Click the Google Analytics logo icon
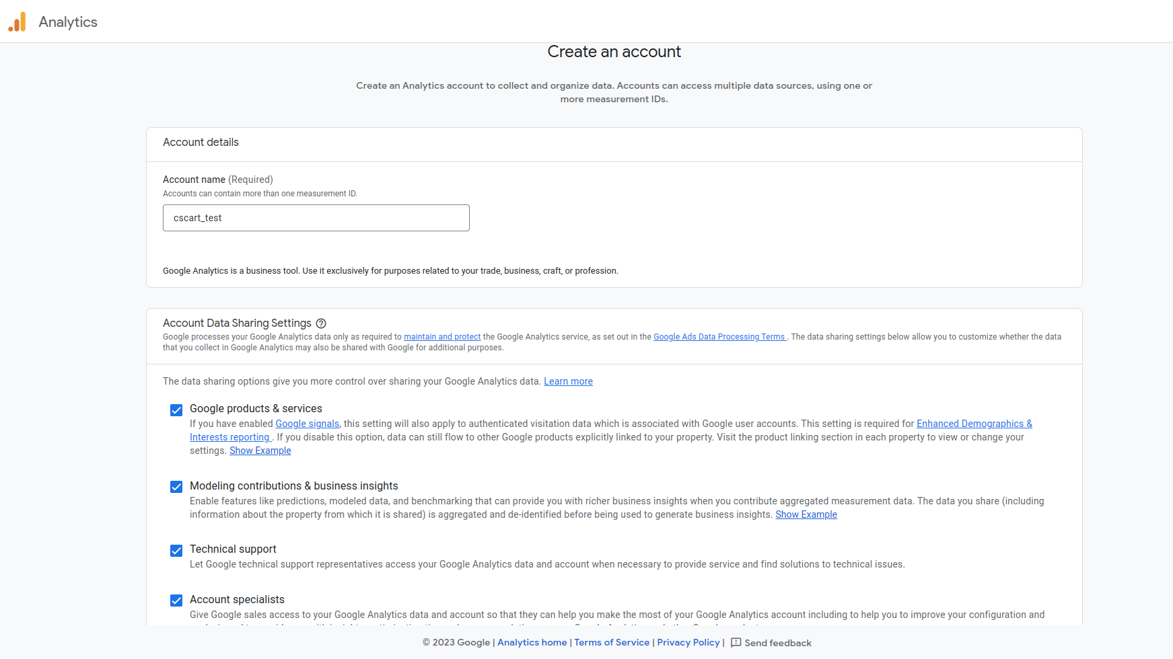This screenshot has height=659, width=1173. point(17,22)
